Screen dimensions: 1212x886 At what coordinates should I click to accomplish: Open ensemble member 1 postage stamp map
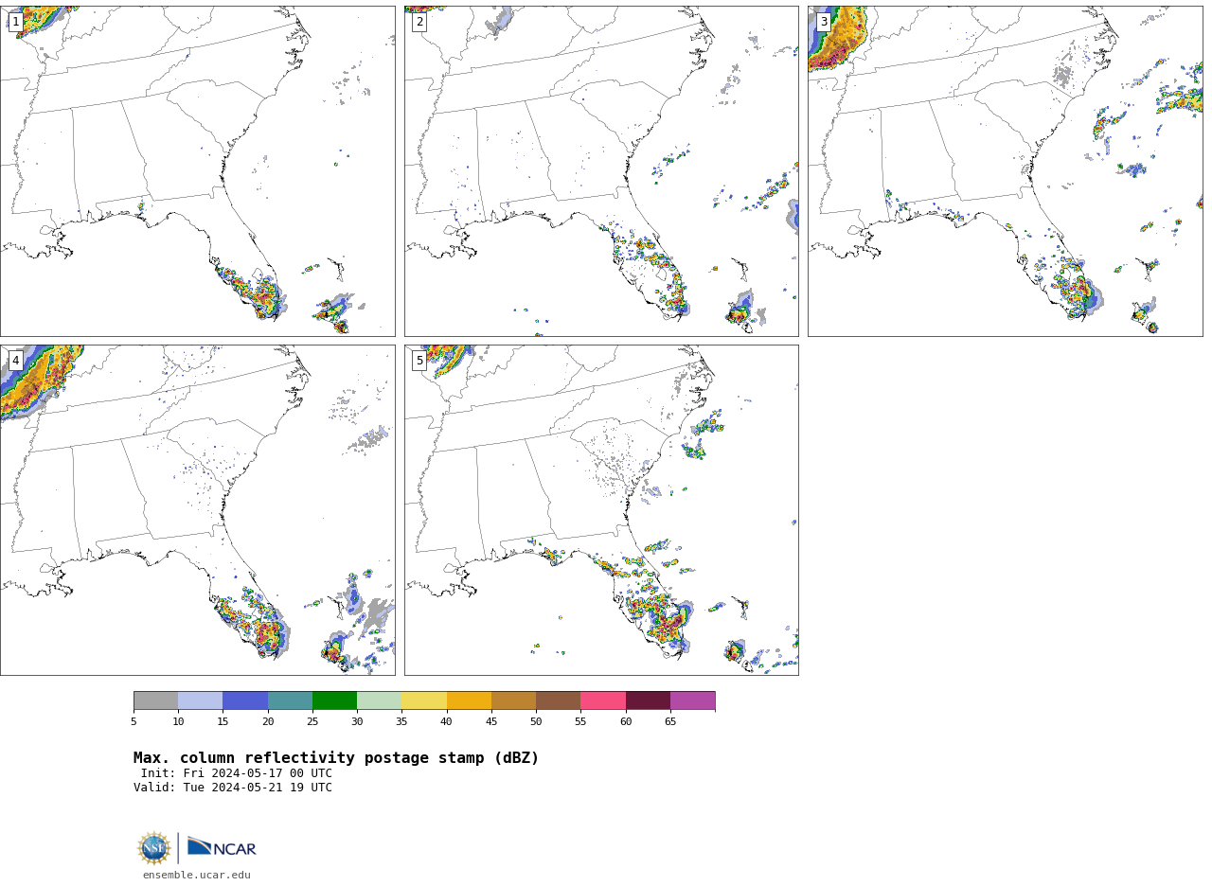[198, 171]
